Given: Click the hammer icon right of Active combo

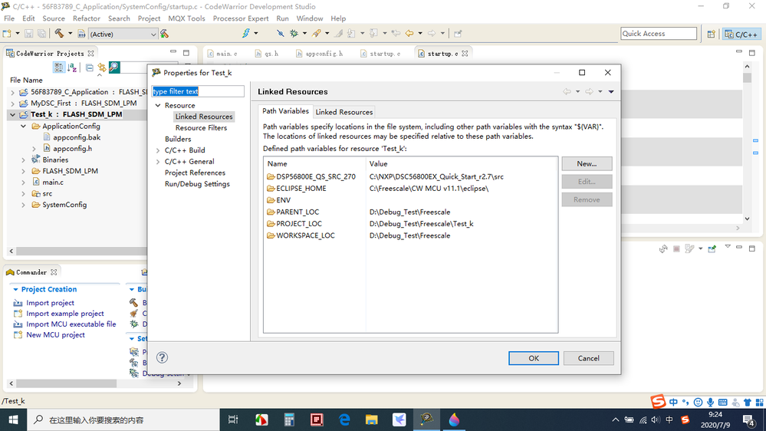Looking at the screenshot, I should click(x=165, y=34).
